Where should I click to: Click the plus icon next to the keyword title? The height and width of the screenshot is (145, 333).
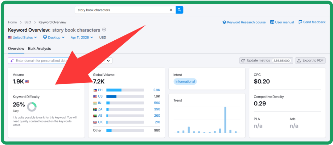coord(104,30)
